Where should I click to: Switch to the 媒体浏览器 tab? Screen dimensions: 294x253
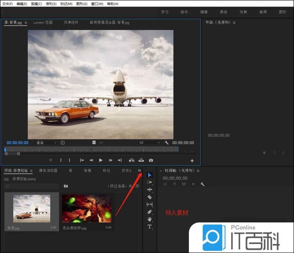click(48, 170)
